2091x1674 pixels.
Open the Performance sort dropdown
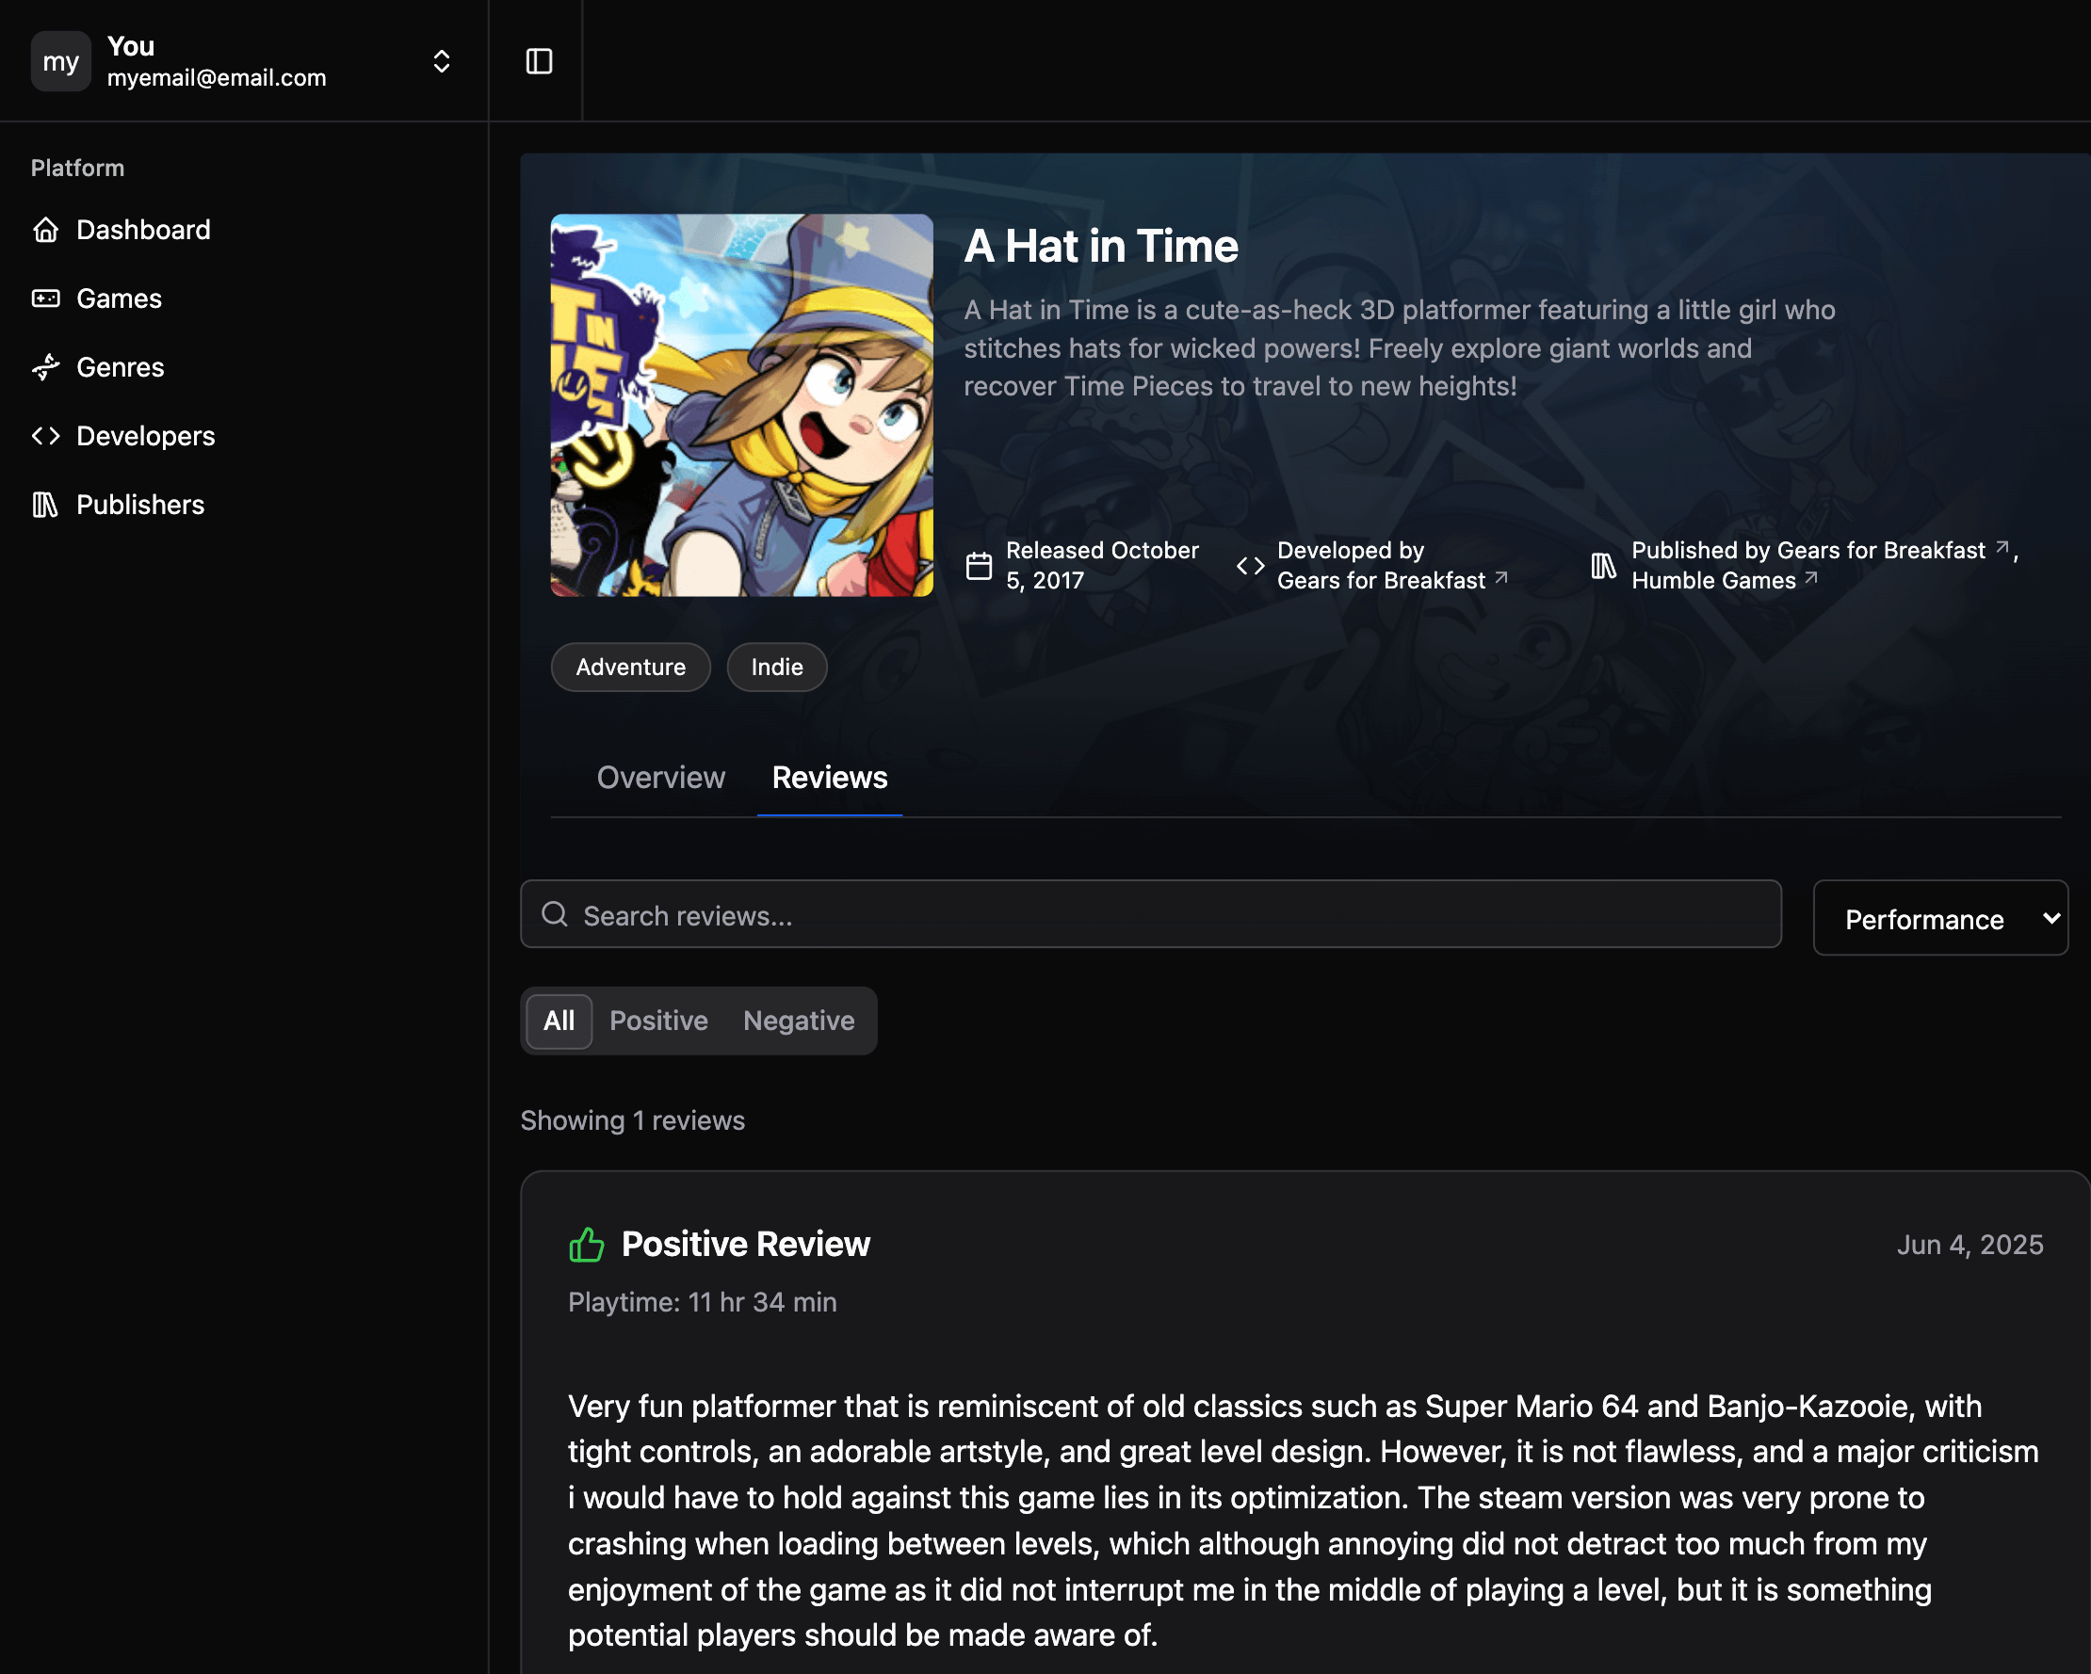tap(1939, 918)
